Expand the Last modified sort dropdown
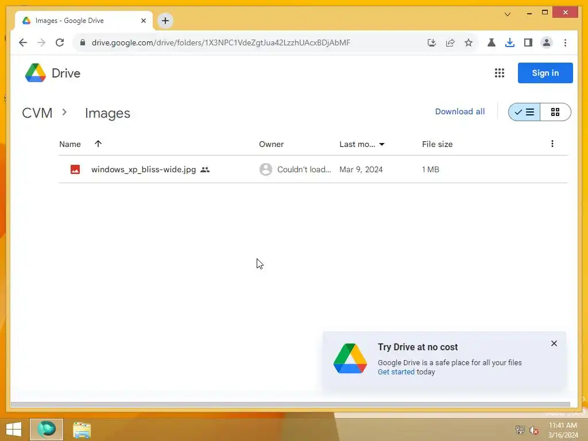Screen dimensions: 588x441 [x=382, y=144]
